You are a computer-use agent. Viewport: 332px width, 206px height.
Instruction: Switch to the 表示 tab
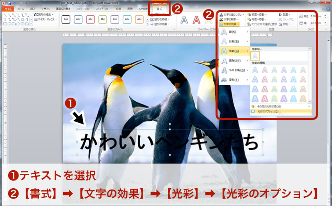(130, 9)
